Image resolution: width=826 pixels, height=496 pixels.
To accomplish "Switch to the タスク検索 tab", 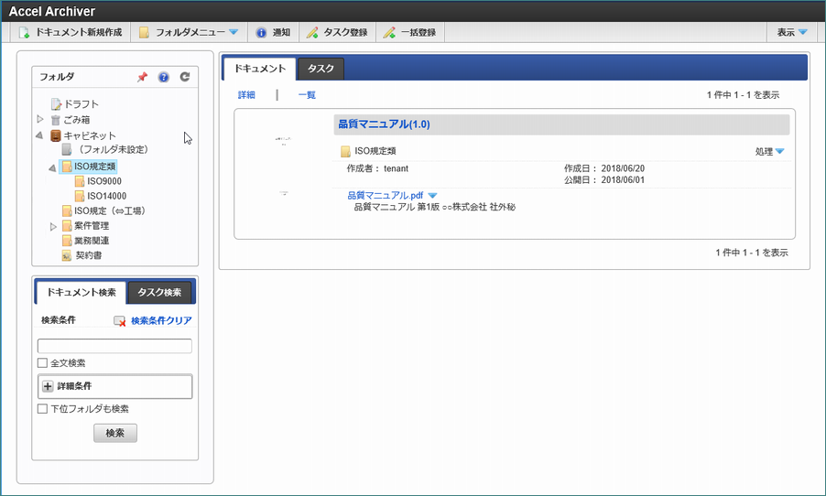I will (160, 293).
